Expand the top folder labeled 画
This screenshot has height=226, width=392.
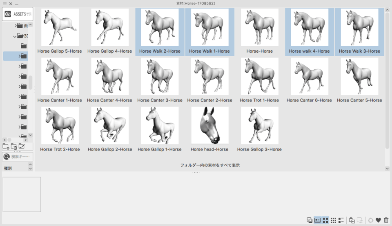tap(16, 26)
